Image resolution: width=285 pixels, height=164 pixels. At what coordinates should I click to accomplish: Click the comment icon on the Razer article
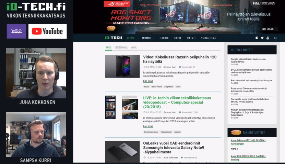pyautogui.click(x=180, y=67)
